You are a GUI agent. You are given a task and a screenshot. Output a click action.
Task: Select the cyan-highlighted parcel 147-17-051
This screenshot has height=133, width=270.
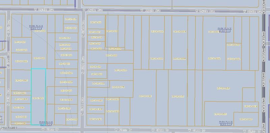38,97
